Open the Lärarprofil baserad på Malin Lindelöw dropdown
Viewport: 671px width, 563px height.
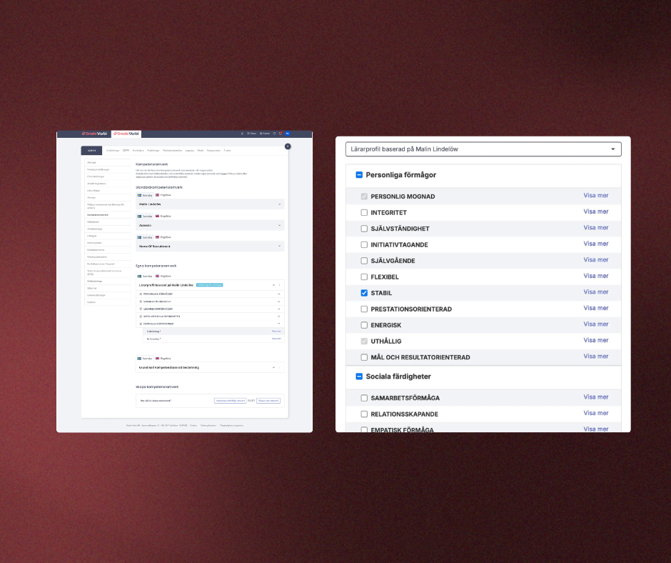(x=483, y=149)
